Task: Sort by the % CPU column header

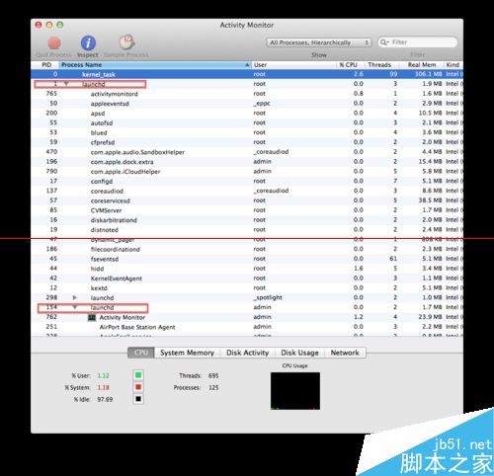Action: 348,65
